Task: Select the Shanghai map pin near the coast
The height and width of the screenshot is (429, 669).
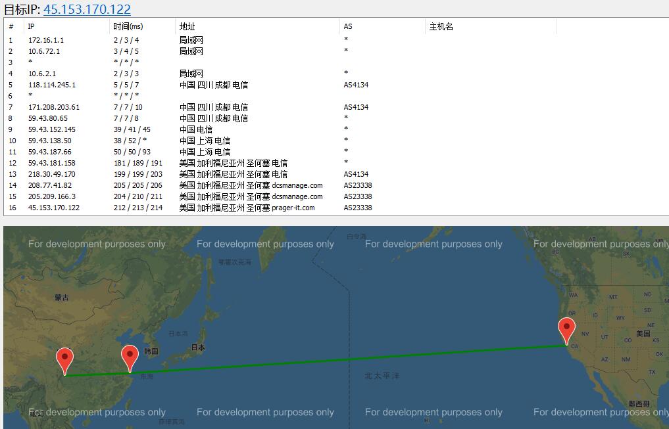Action: pos(130,359)
